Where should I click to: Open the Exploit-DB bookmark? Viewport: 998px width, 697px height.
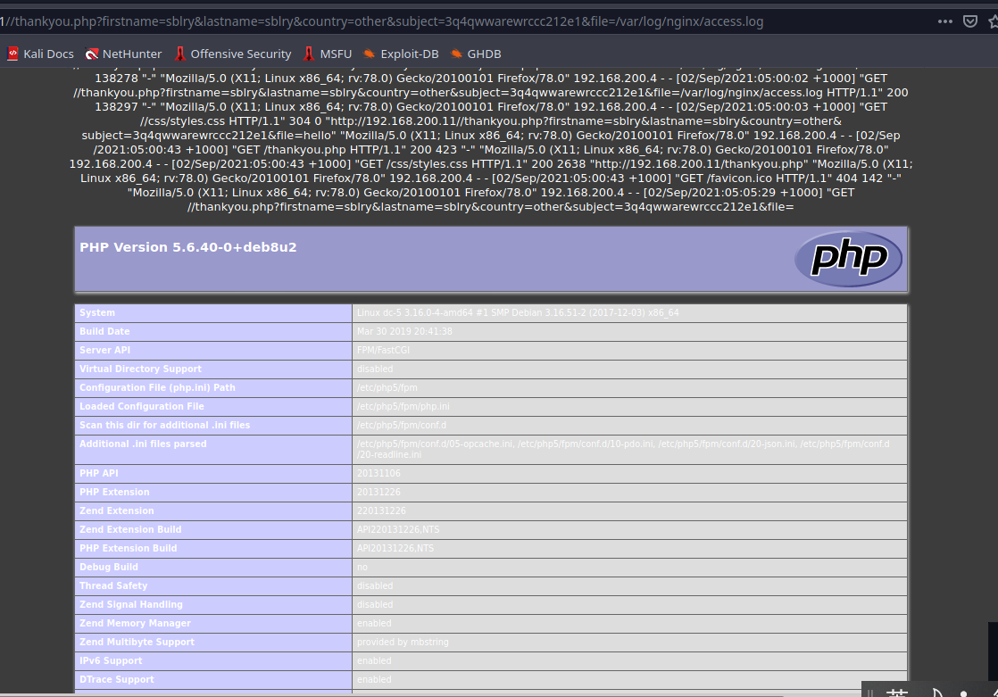401,54
